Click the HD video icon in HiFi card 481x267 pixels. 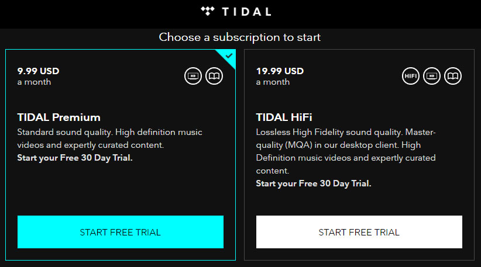pos(432,76)
